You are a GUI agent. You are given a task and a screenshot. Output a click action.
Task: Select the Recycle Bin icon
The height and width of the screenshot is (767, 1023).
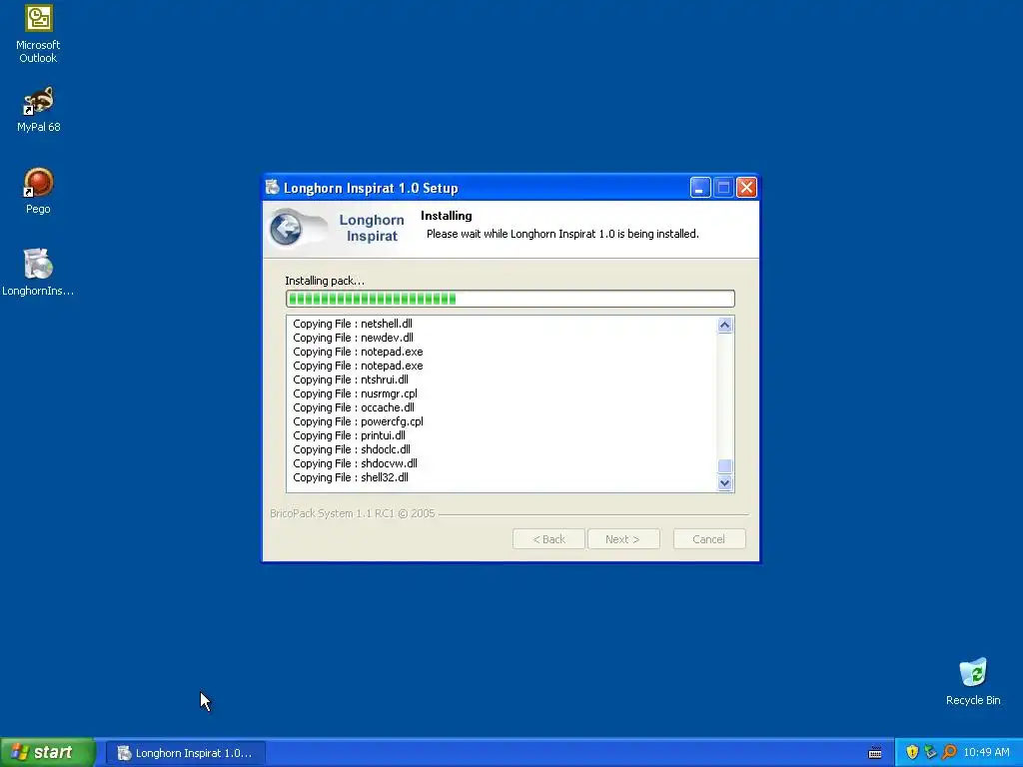tap(973, 681)
